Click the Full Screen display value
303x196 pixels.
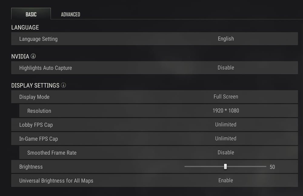[226, 97]
